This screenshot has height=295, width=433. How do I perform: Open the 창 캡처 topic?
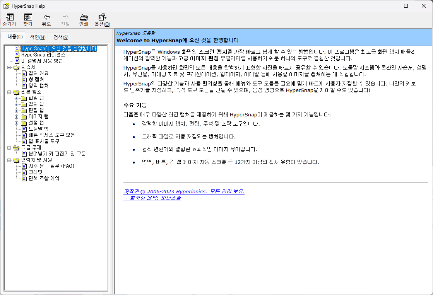point(36,80)
